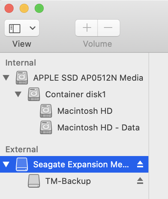Click the remove volume minus button

coord(108,28)
